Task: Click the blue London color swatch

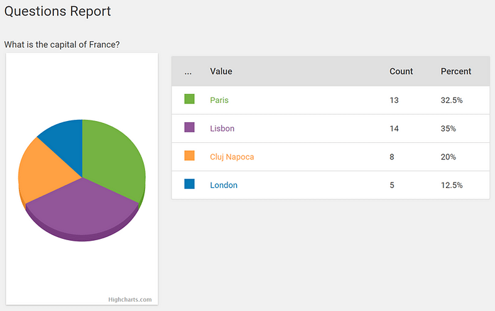Action: pos(189,184)
